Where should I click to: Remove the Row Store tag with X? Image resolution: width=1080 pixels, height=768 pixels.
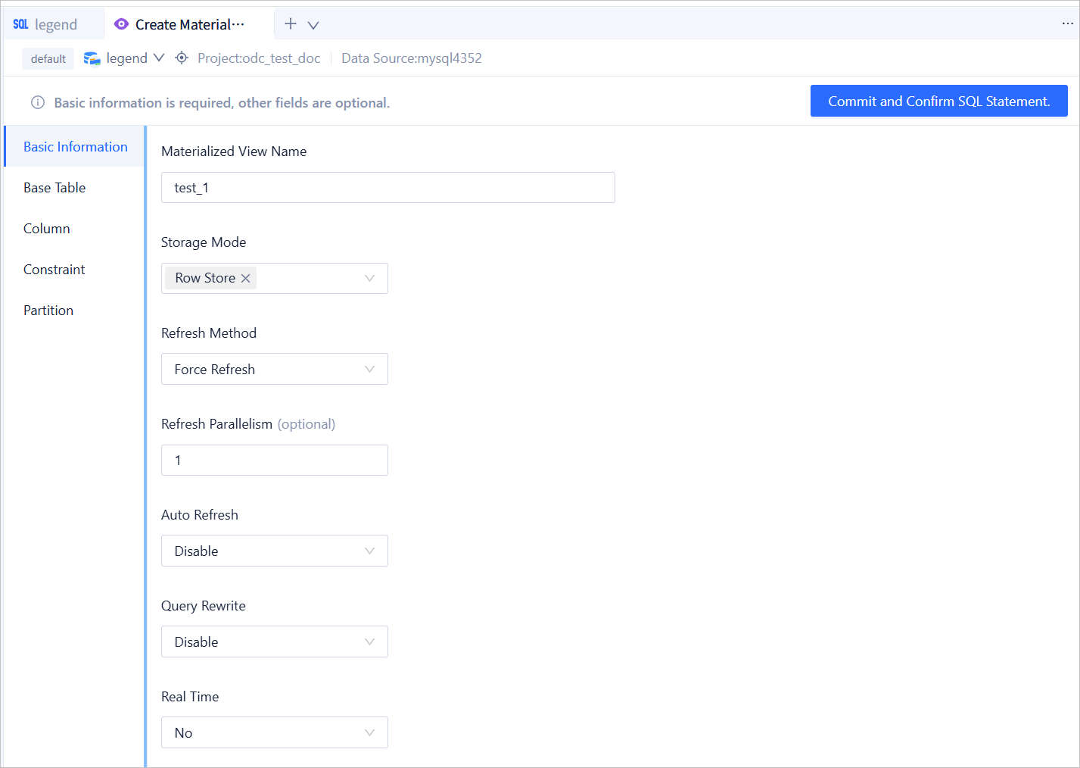(x=245, y=279)
